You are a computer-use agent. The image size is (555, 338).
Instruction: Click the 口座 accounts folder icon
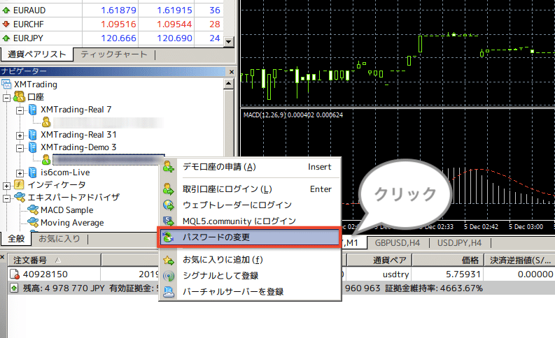(x=19, y=97)
